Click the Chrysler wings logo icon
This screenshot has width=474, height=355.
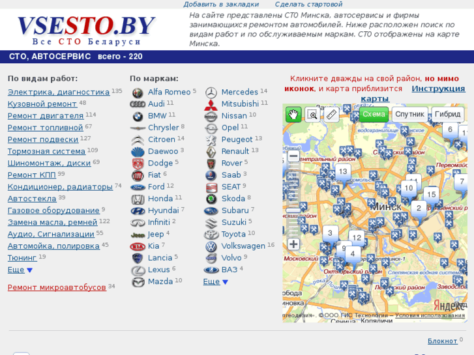point(138,128)
